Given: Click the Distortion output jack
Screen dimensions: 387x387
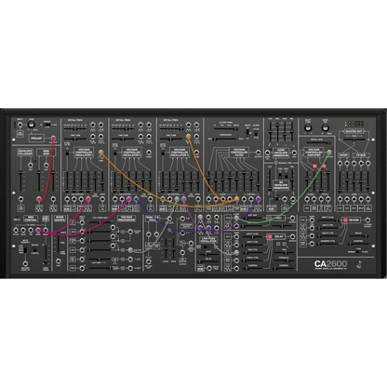Looking at the screenshot, I should tap(292, 218).
